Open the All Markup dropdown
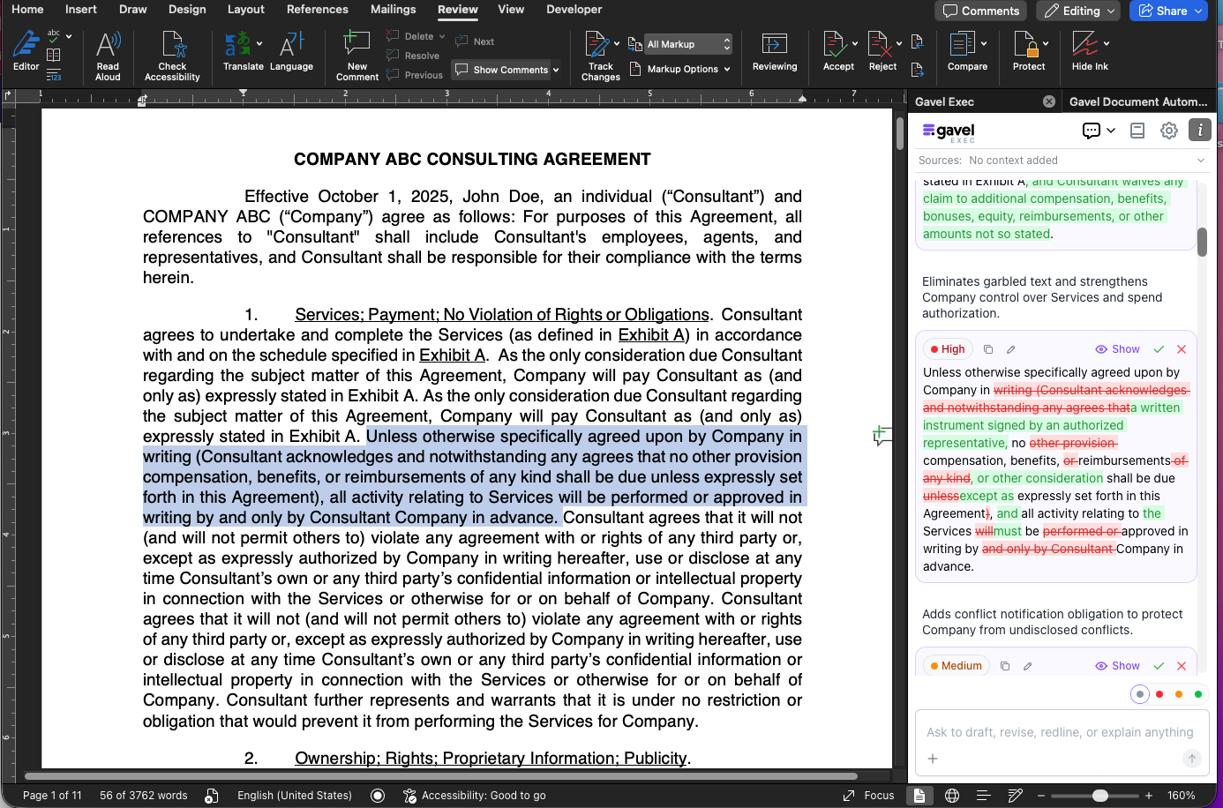Image resolution: width=1223 pixels, height=808 pixels. pos(688,44)
